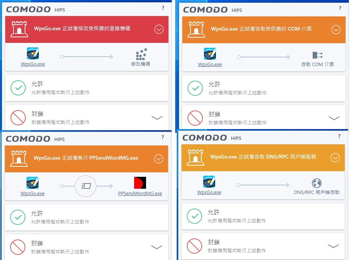The image size is (350, 260).
Task: Open block dropdown in DNS/RPC alert
Action: [334, 246]
